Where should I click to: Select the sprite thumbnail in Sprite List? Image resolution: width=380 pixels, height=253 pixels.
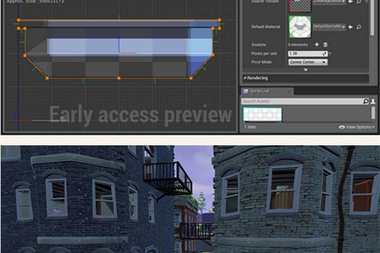(x=263, y=115)
